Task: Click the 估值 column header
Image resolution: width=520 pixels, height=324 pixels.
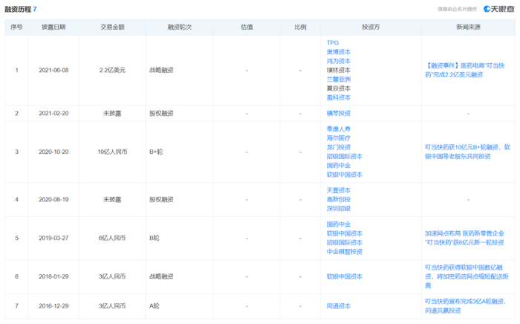Action: [x=247, y=27]
